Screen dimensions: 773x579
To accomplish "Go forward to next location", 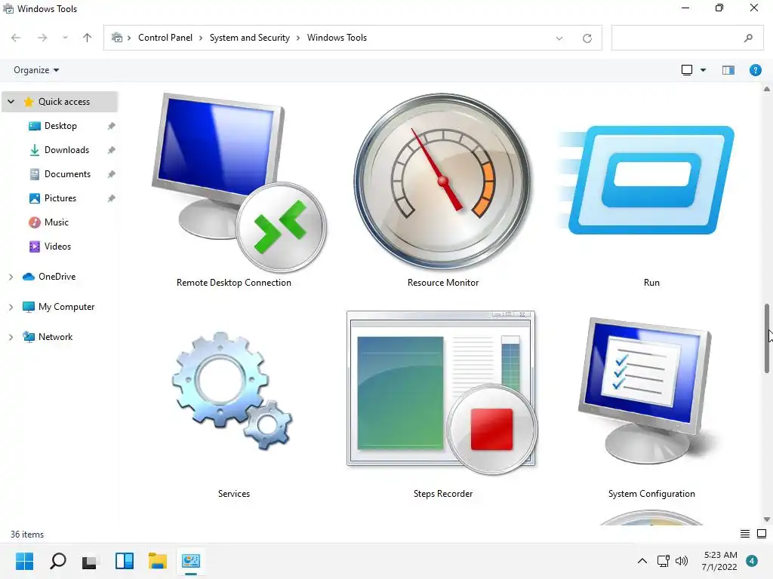I will [x=42, y=38].
